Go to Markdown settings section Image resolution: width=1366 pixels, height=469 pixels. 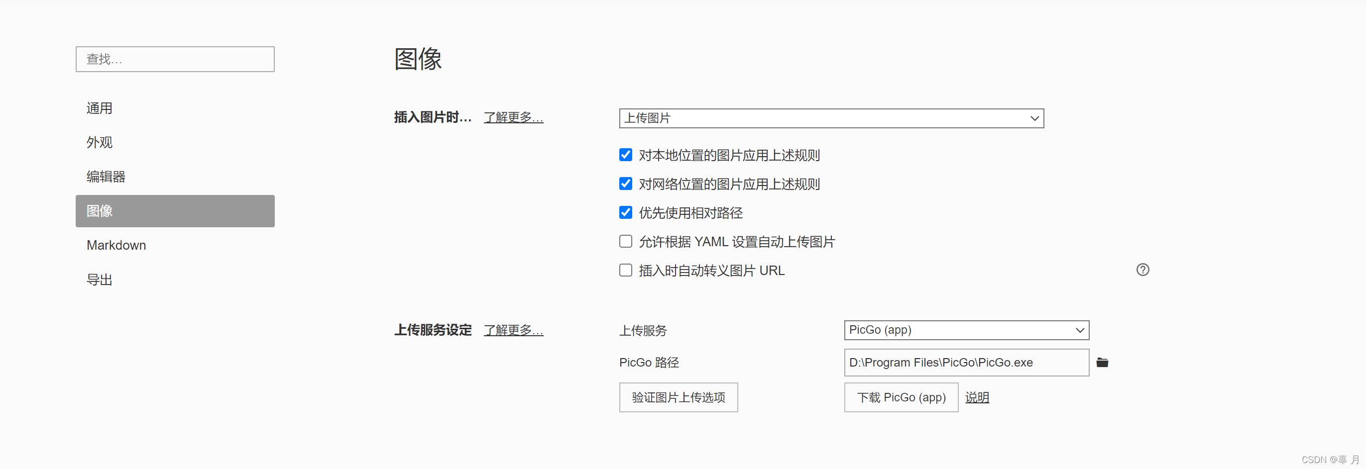pos(175,245)
